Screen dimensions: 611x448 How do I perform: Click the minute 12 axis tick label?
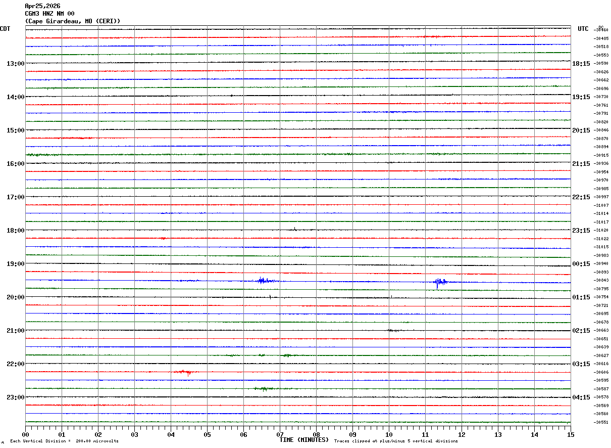462,434
